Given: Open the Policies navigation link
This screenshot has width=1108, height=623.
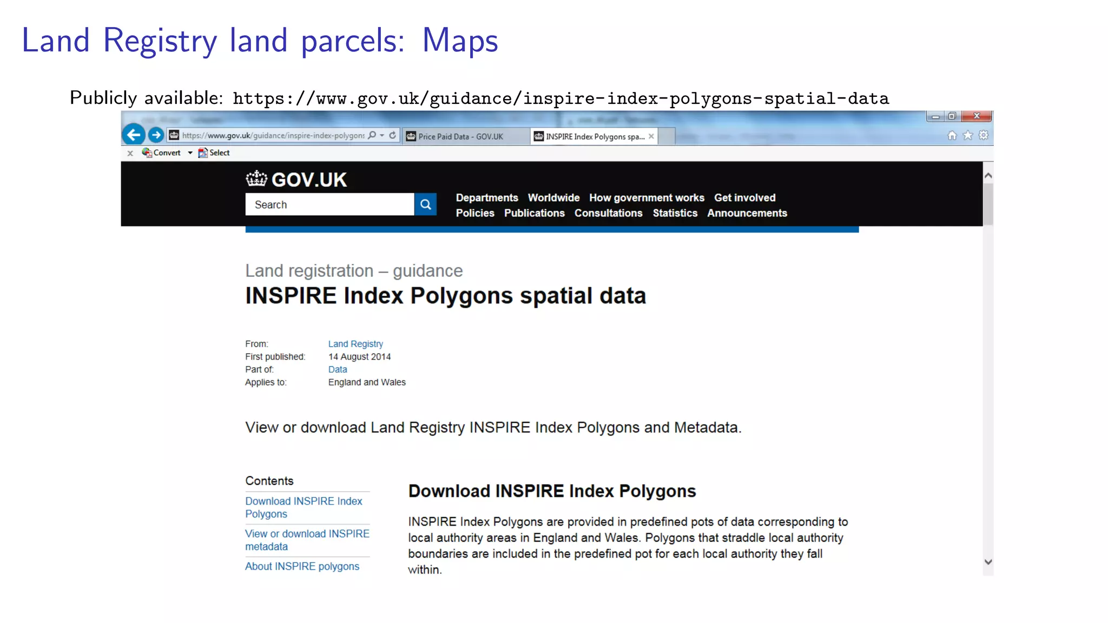Looking at the screenshot, I should [x=475, y=213].
